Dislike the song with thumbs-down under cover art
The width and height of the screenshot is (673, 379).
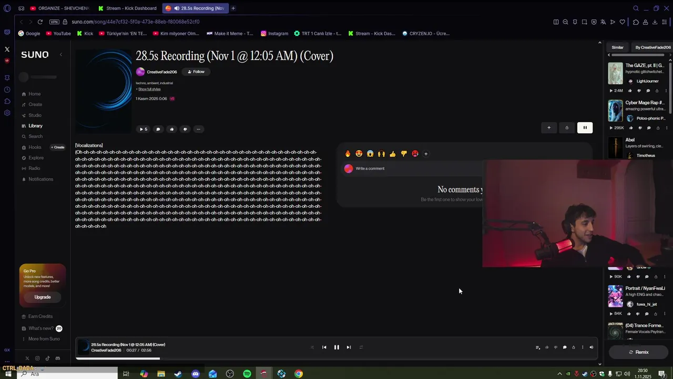tap(185, 129)
